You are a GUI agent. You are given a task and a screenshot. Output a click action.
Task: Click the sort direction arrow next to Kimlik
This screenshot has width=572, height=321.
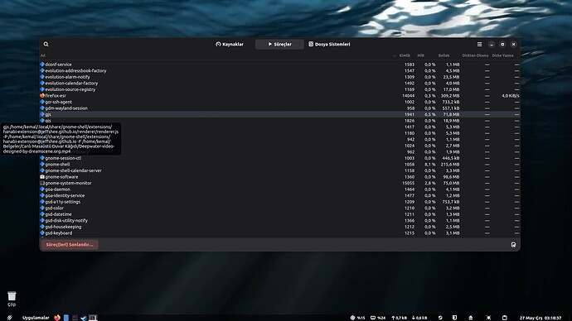tap(395, 55)
